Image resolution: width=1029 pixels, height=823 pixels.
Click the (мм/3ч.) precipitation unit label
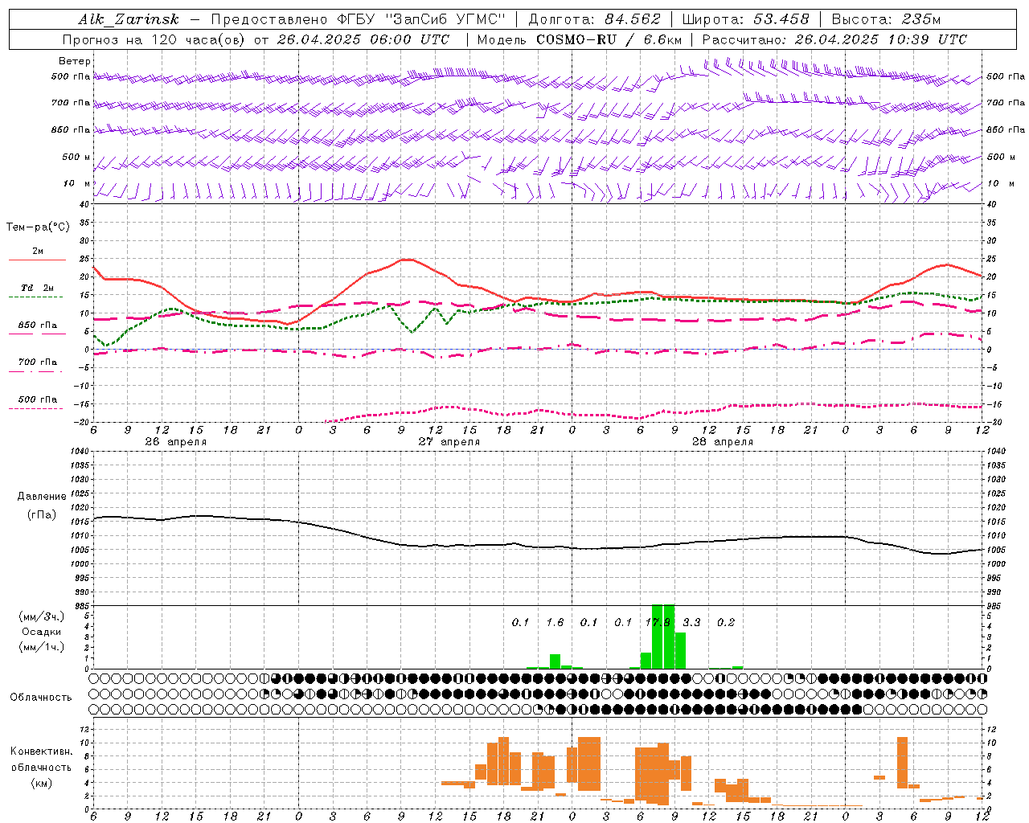41,617
